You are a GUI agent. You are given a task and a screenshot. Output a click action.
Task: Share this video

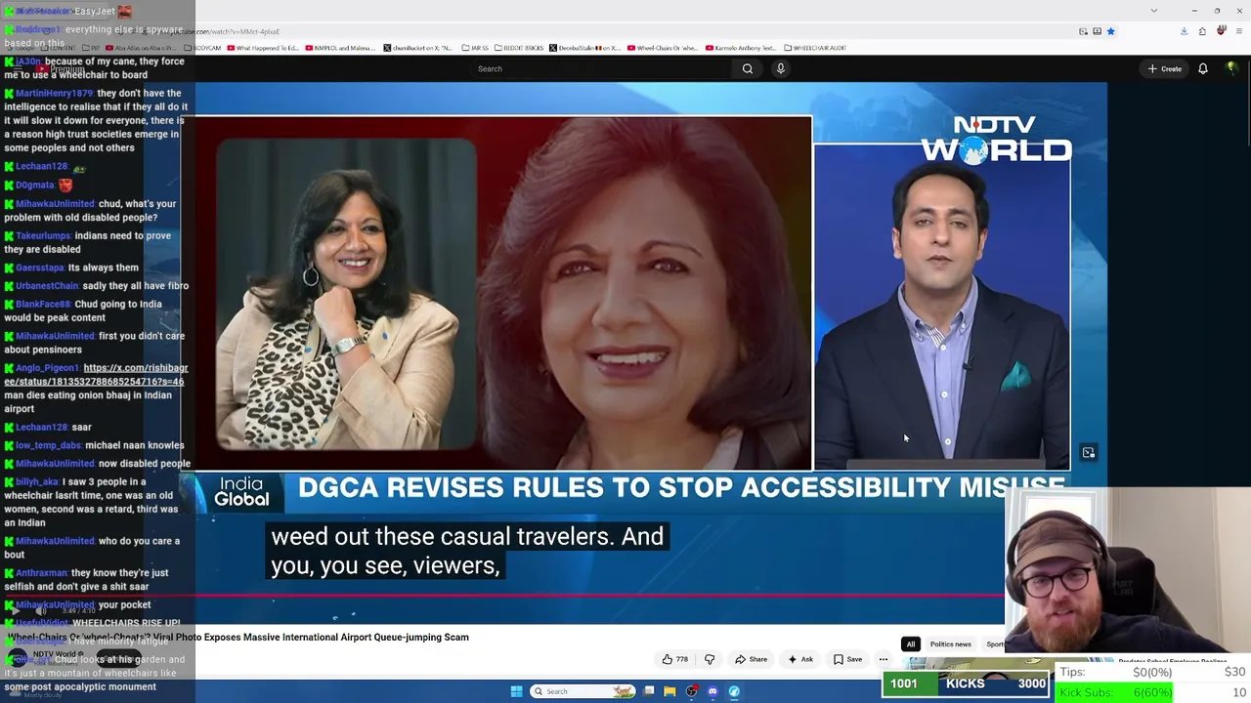(x=752, y=659)
